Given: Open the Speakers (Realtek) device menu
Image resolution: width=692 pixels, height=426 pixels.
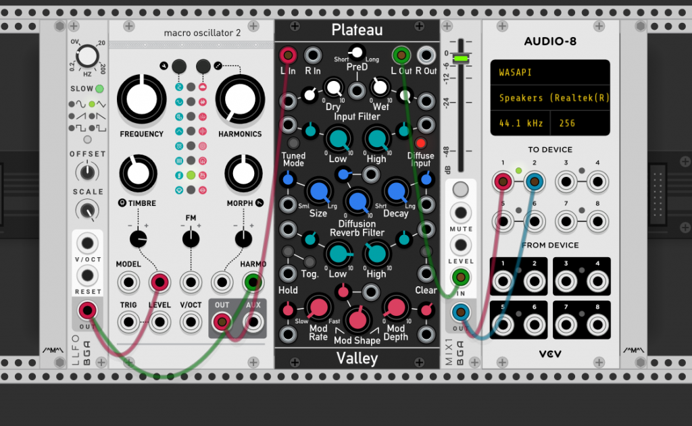Looking at the screenshot, I should click(x=550, y=98).
